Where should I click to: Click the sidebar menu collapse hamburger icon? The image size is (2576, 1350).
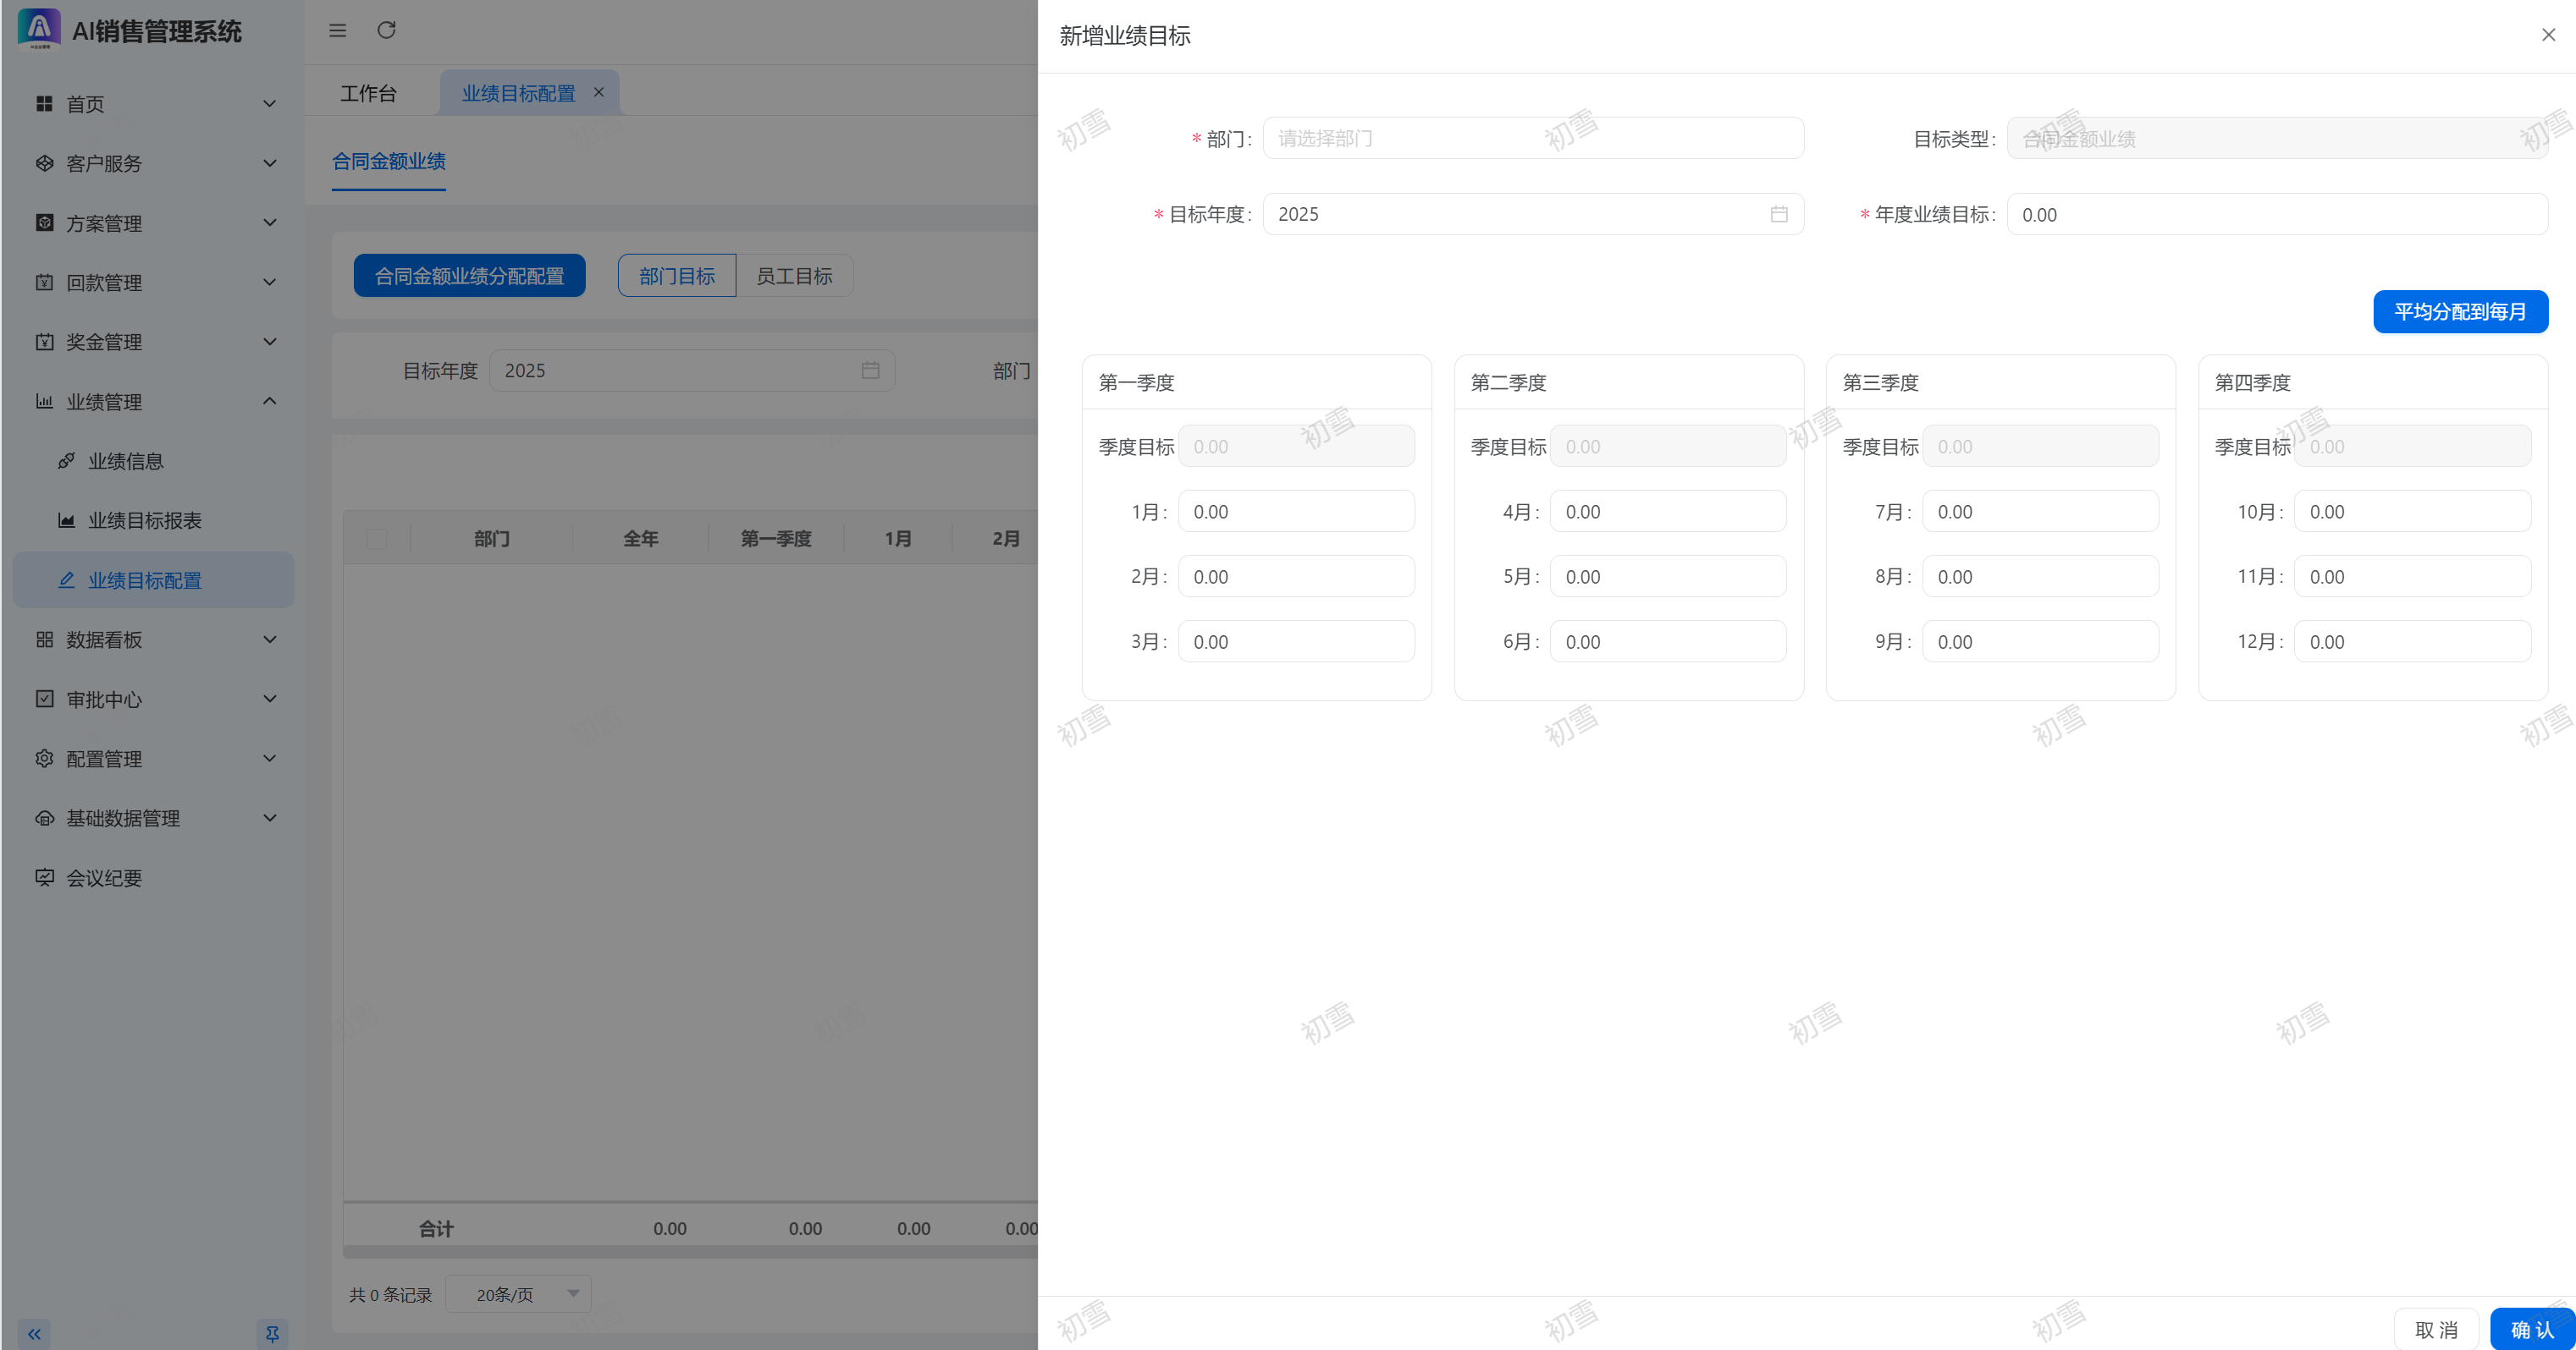pyautogui.click(x=338, y=31)
